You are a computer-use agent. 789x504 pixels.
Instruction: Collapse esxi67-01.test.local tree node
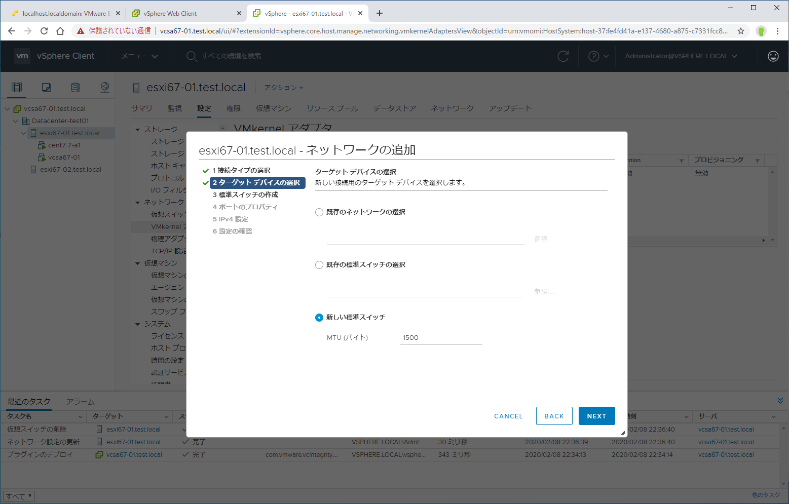(x=24, y=133)
